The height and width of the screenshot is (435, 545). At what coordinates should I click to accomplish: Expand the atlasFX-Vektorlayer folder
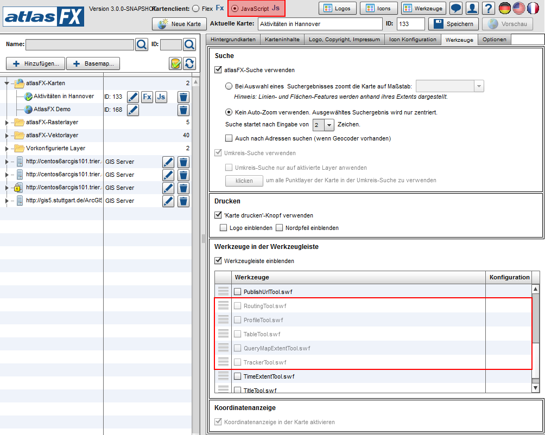tap(7, 136)
